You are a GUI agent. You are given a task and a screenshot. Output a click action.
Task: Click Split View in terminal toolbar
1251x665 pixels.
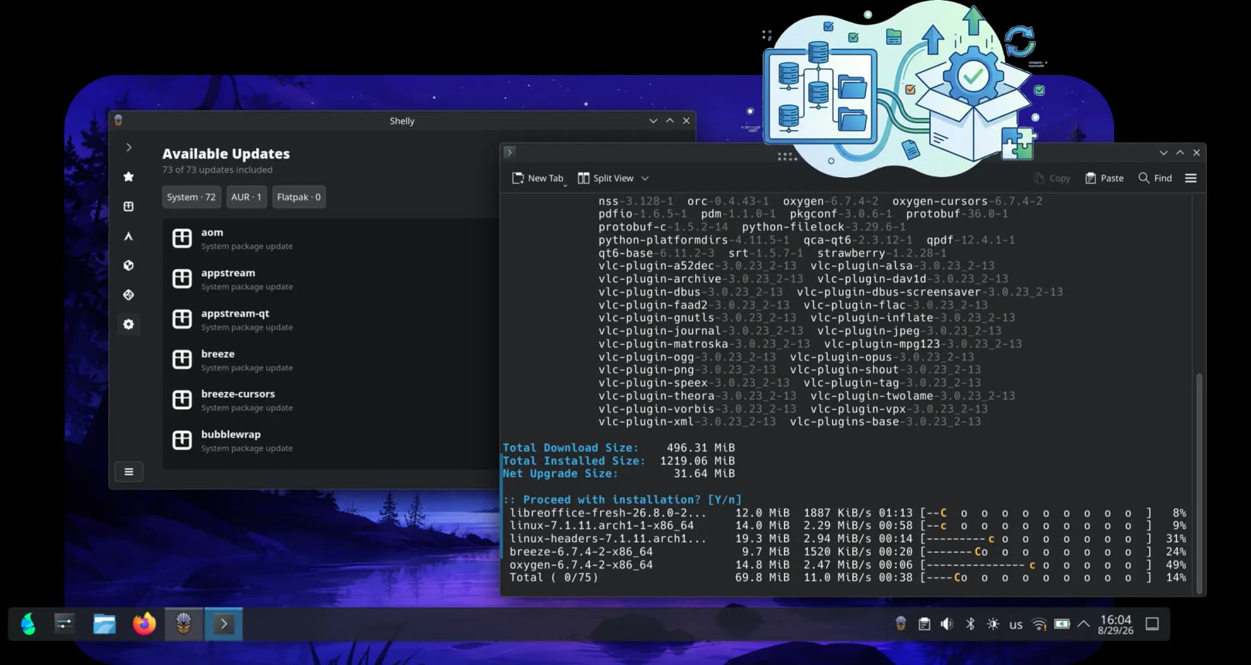[606, 178]
